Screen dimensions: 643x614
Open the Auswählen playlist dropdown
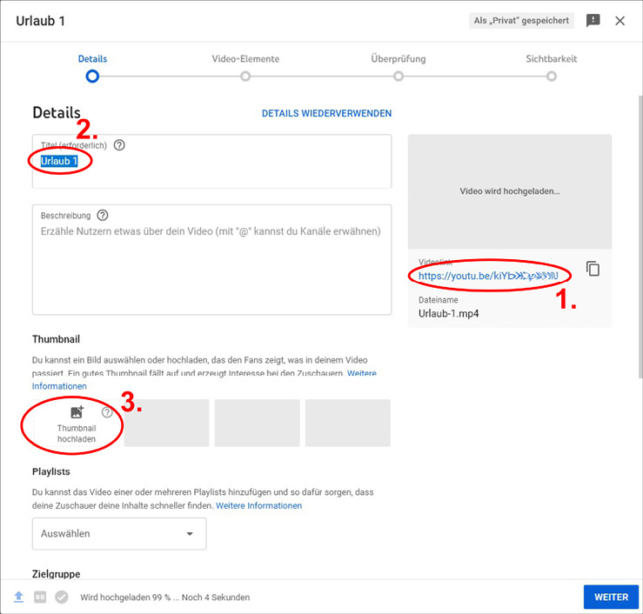pyautogui.click(x=119, y=534)
